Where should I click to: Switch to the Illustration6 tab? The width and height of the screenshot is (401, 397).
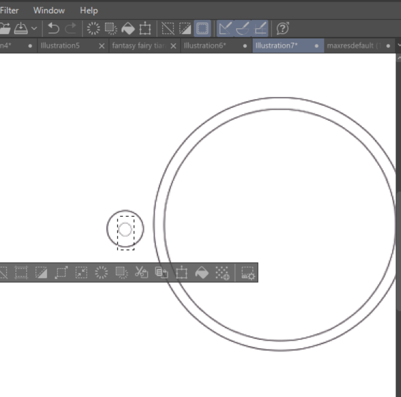[205, 46]
